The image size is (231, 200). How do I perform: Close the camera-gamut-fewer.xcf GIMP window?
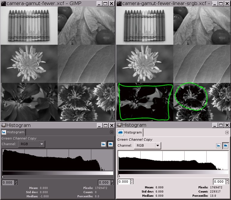pyautogui.click(x=111, y=4)
